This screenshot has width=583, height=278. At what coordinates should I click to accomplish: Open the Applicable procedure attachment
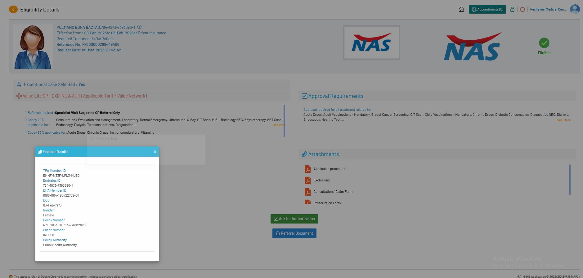tap(330, 169)
